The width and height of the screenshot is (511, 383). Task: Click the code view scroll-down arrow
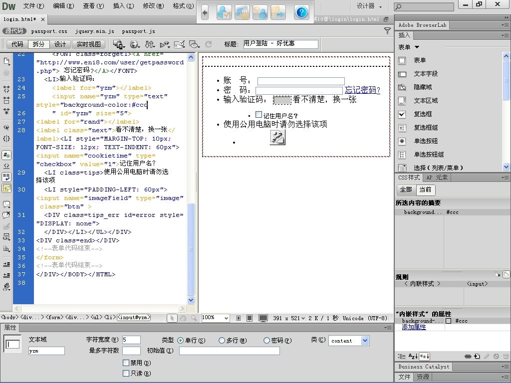pyautogui.click(x=191, y=300)
